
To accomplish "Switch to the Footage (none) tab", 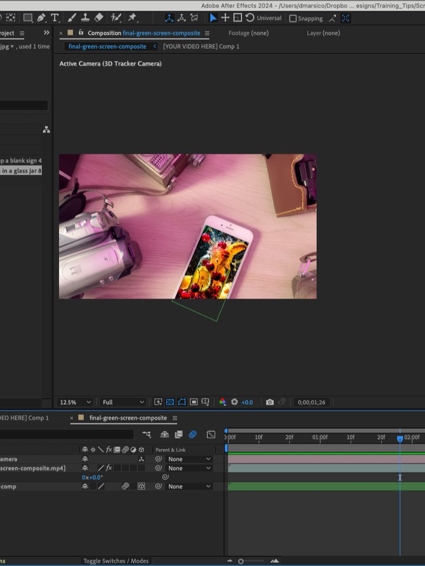I will click(x=248, y=33).
